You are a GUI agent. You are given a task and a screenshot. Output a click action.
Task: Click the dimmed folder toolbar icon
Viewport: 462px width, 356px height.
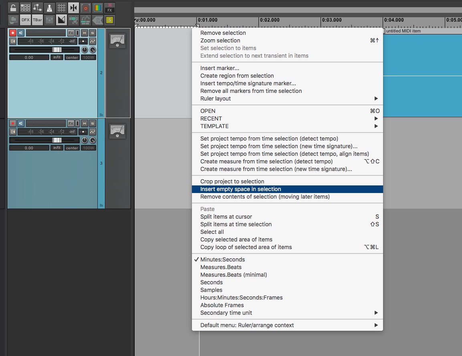coord(13,20)
